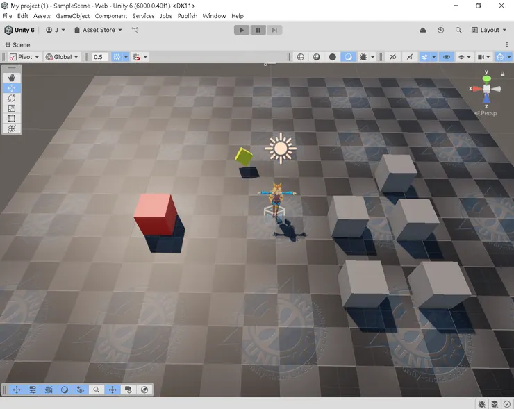The width and height of the screenshot is (514, 409).
Task: Toggle scene audio mute button
Action: [410, 57]
